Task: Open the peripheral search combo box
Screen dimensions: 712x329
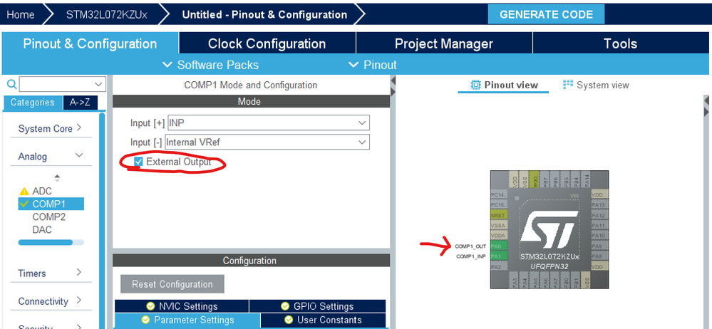Action: pos(62,84)
